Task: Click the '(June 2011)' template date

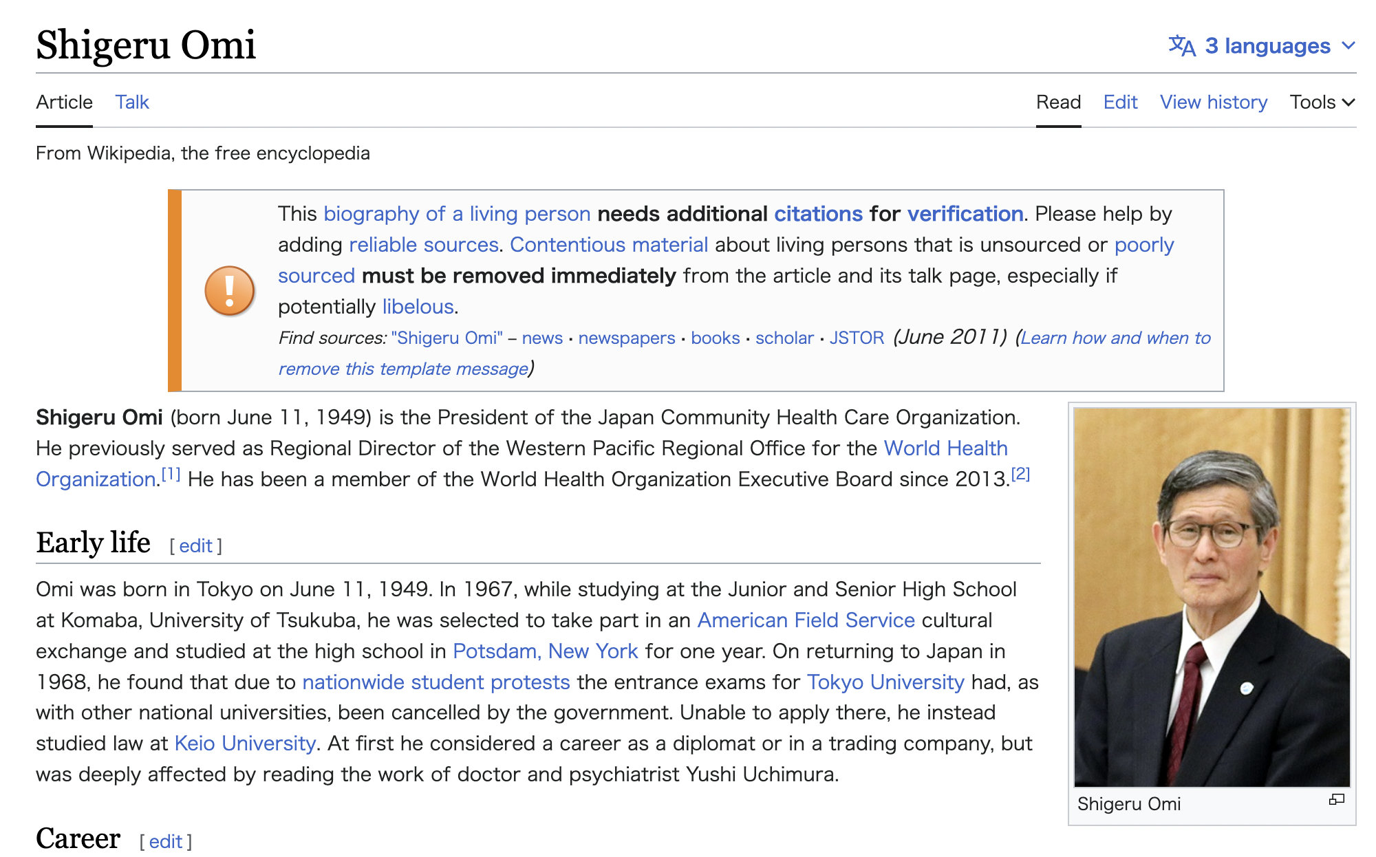Action: [x=950, y=337]
